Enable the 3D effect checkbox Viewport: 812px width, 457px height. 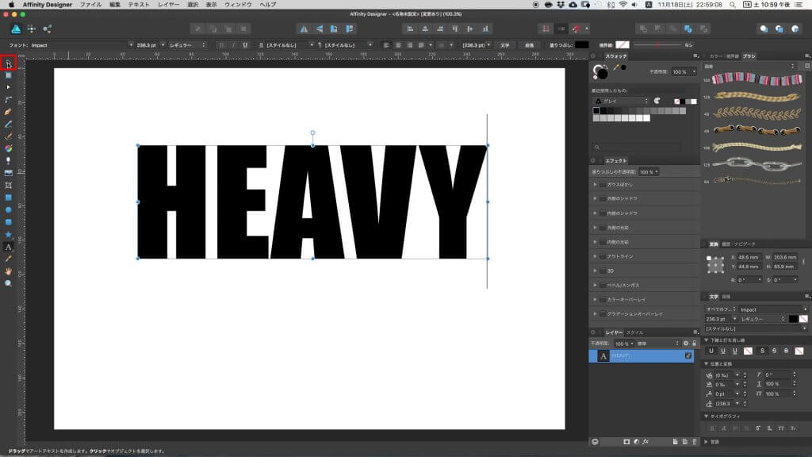603,271
